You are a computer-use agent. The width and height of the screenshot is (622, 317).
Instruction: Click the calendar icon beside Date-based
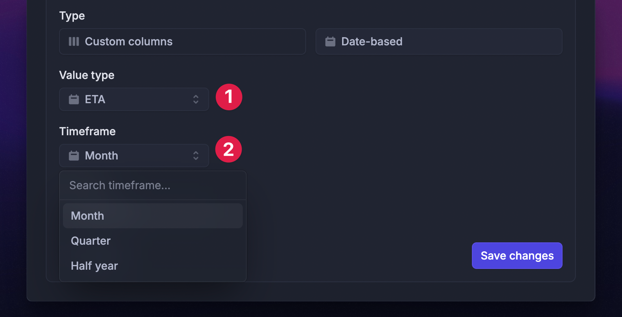[330, 41]
